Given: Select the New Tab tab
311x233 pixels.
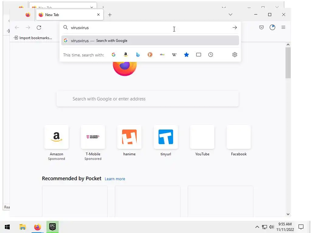Looking at the screenshot, I should 70,15.
